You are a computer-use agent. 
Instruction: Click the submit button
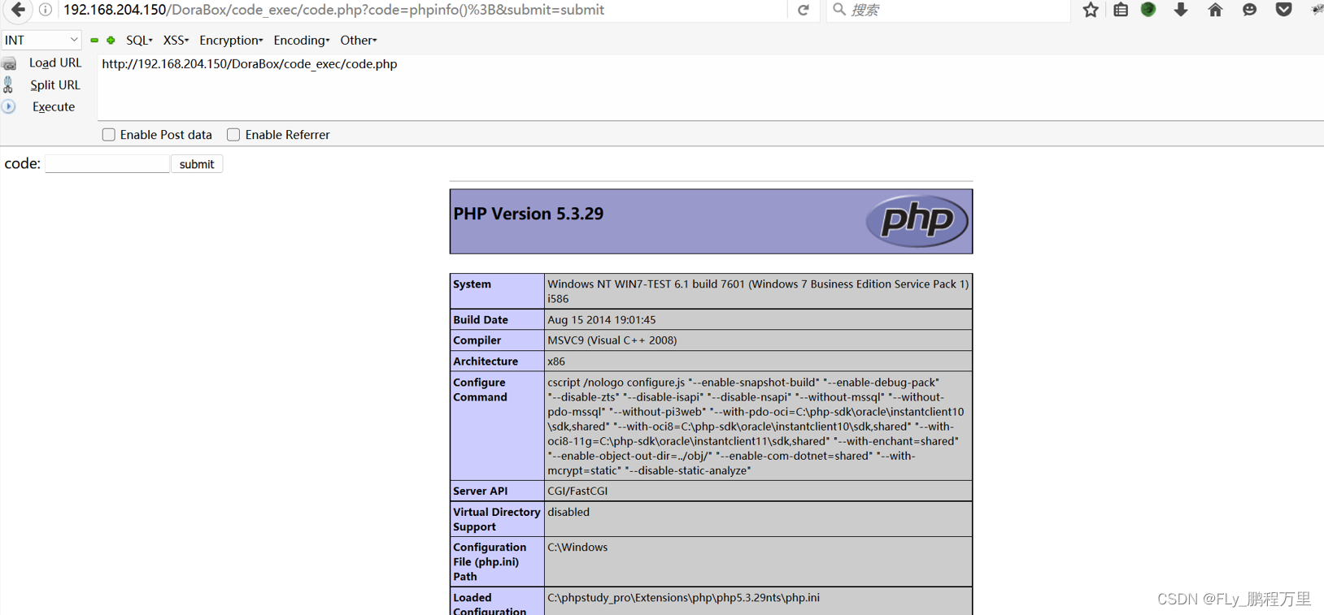[197, 164]
